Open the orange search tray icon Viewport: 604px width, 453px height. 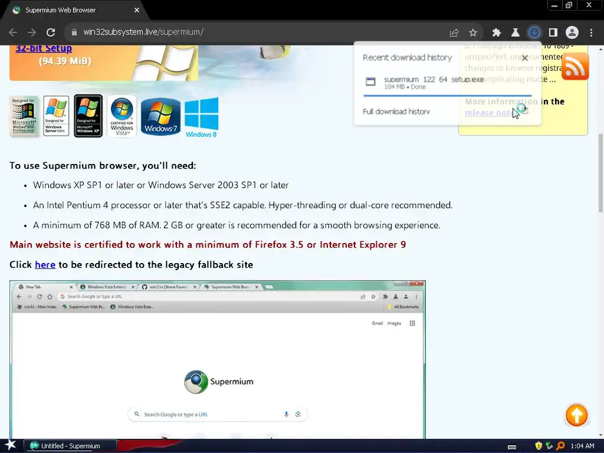point(561,446)
